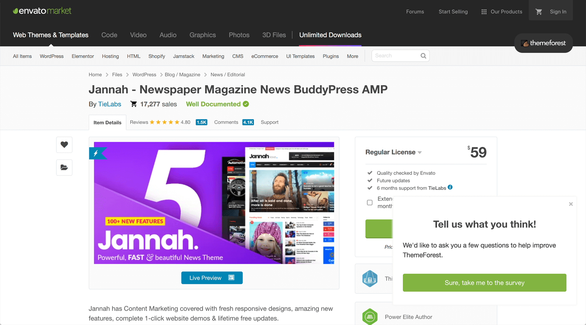Open the Start Selling link
Viewport: 586px width, 325px height.
453,12
